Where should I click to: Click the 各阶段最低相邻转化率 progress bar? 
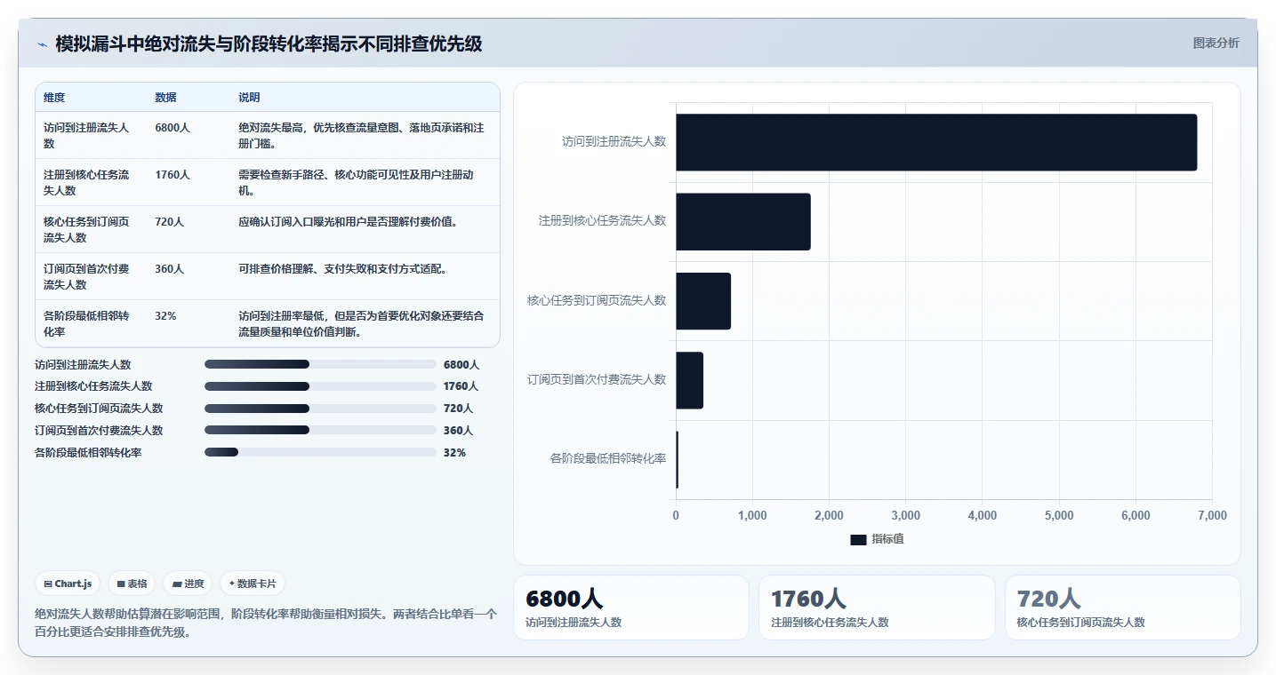coord(320,452)
